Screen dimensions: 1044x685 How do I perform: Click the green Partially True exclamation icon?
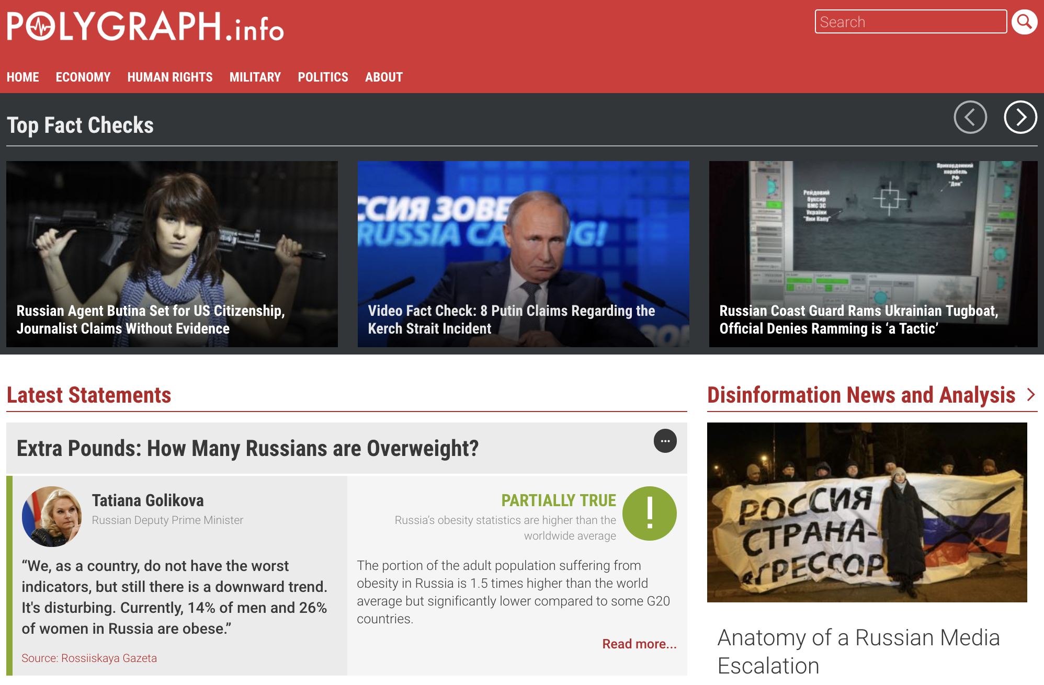(649, 513)
